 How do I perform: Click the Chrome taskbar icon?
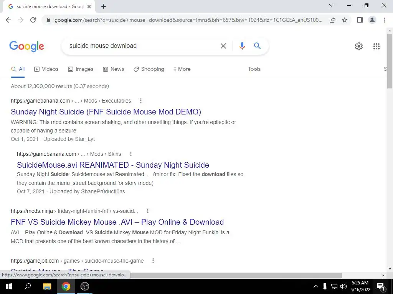point(66,286)
